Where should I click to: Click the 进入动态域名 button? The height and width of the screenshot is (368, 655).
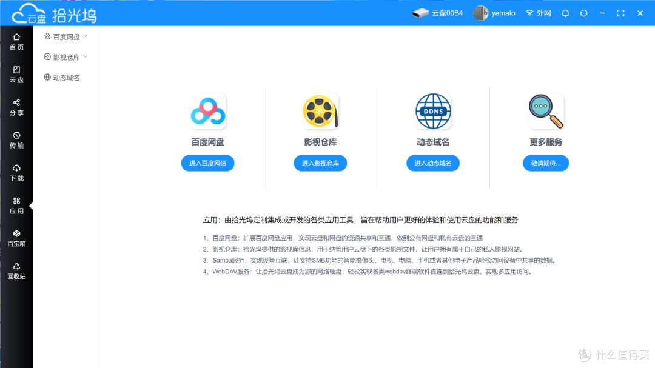[433, 163]
